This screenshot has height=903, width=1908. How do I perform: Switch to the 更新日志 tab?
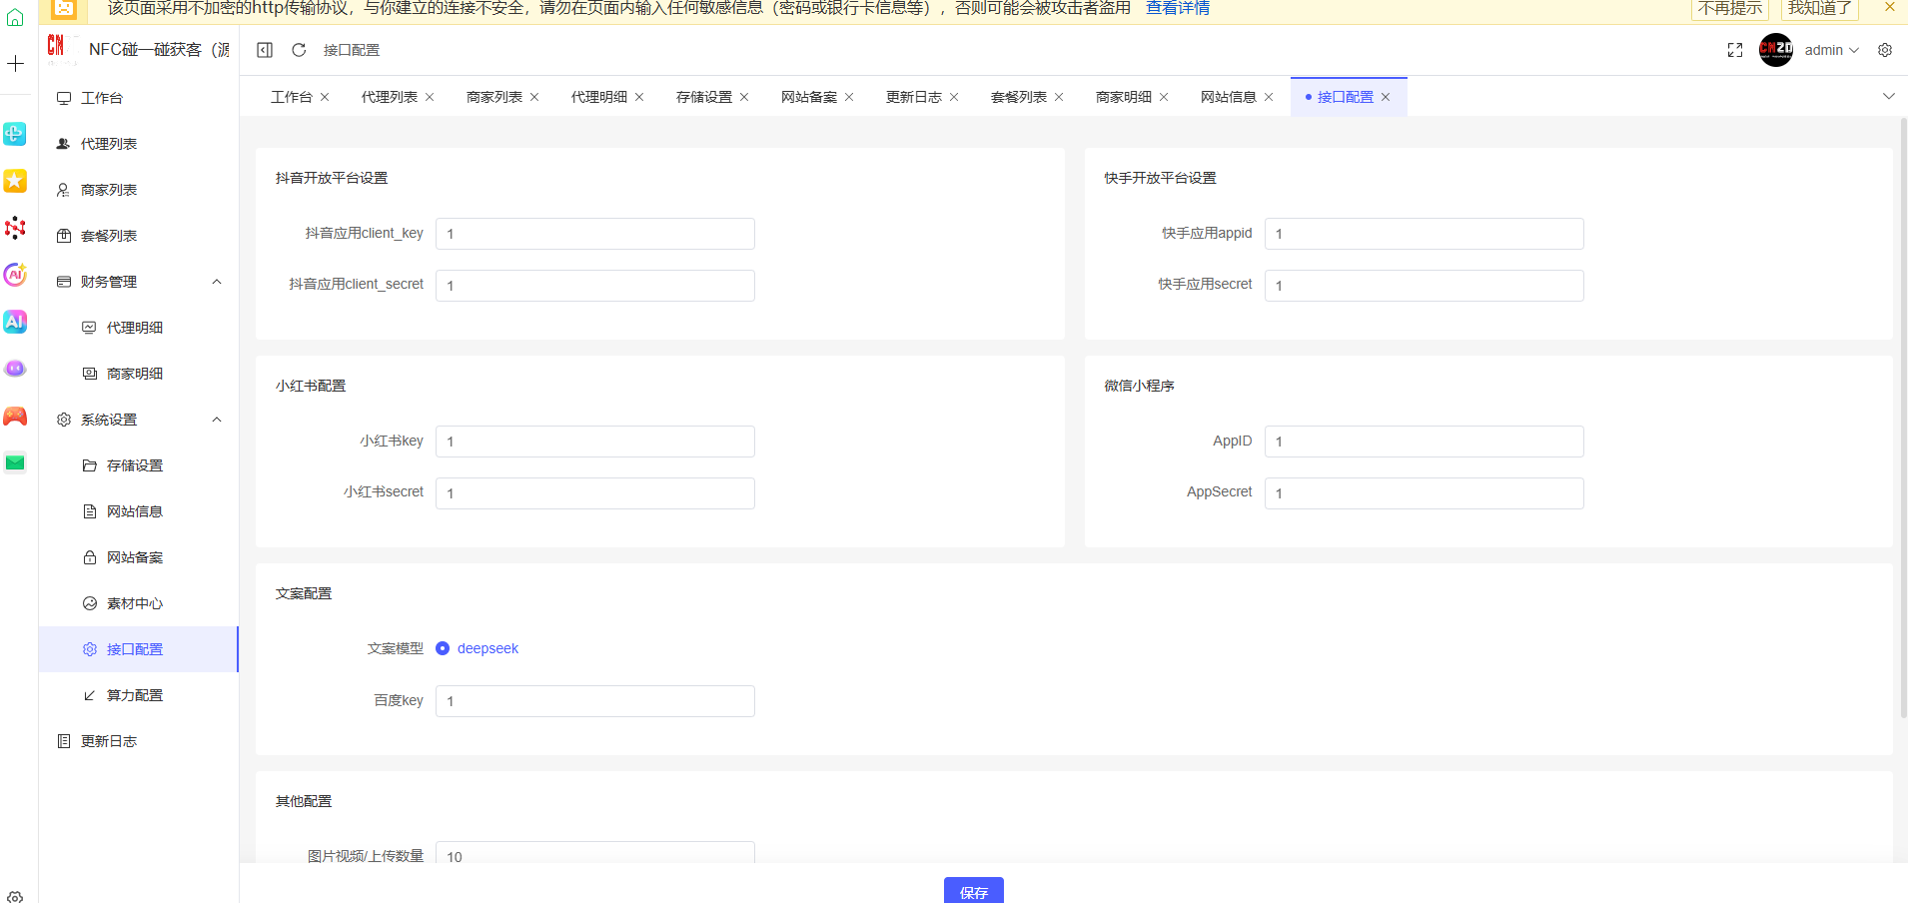pos(913,97)
